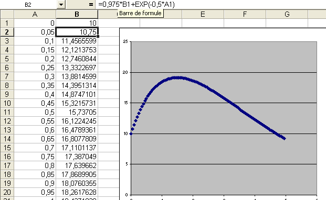Select row 5 header
This screenshot has width=326, height=200.
7,59
